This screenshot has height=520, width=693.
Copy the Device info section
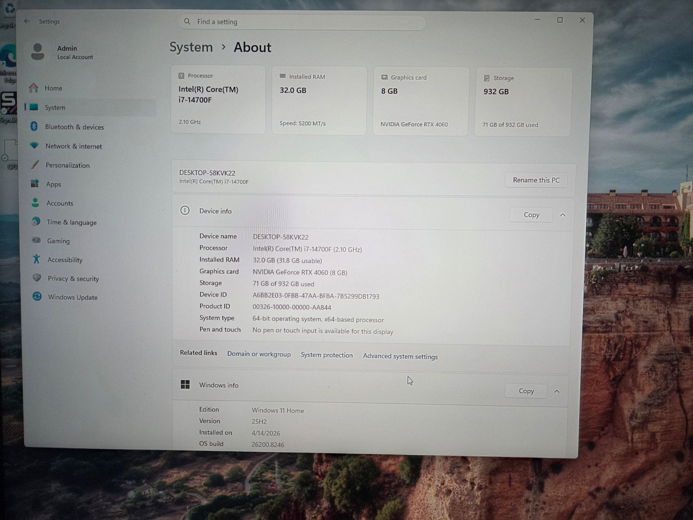click(531, 215)
